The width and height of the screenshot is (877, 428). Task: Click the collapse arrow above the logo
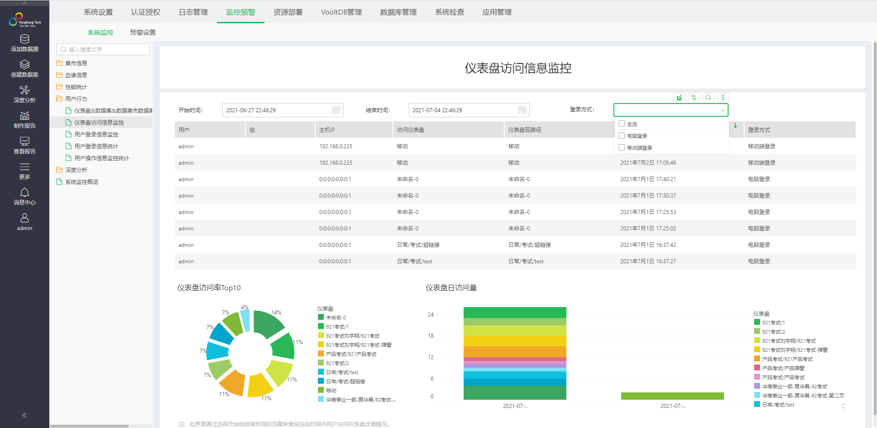(x=25, y=3)
